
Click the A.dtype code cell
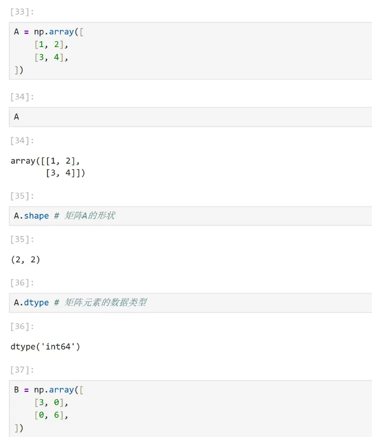click(x=190, y=303)
